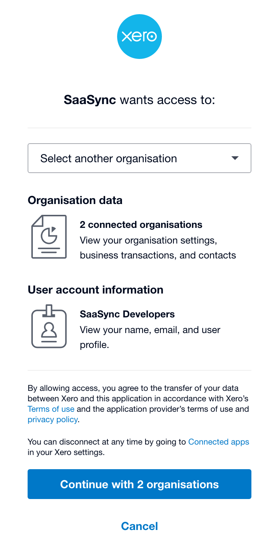Open the privacy policy link
Viewport: 279px width, 549px height.
53,419
